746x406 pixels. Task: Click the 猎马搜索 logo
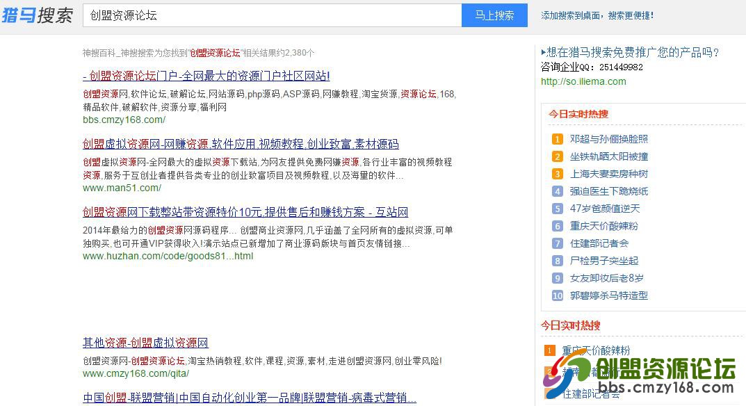(x=37, y=15)
